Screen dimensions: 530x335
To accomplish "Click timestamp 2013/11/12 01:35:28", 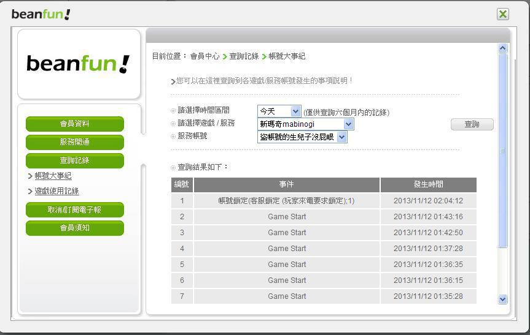I will pyautogui.click(x=428, y=296).
